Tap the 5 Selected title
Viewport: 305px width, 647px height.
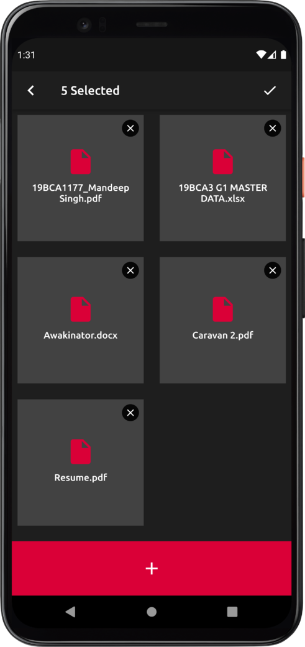click(90, 91)
